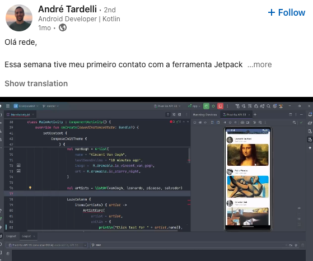
Task: Clear logcat with the trash icon
Action: click(8, 254)
